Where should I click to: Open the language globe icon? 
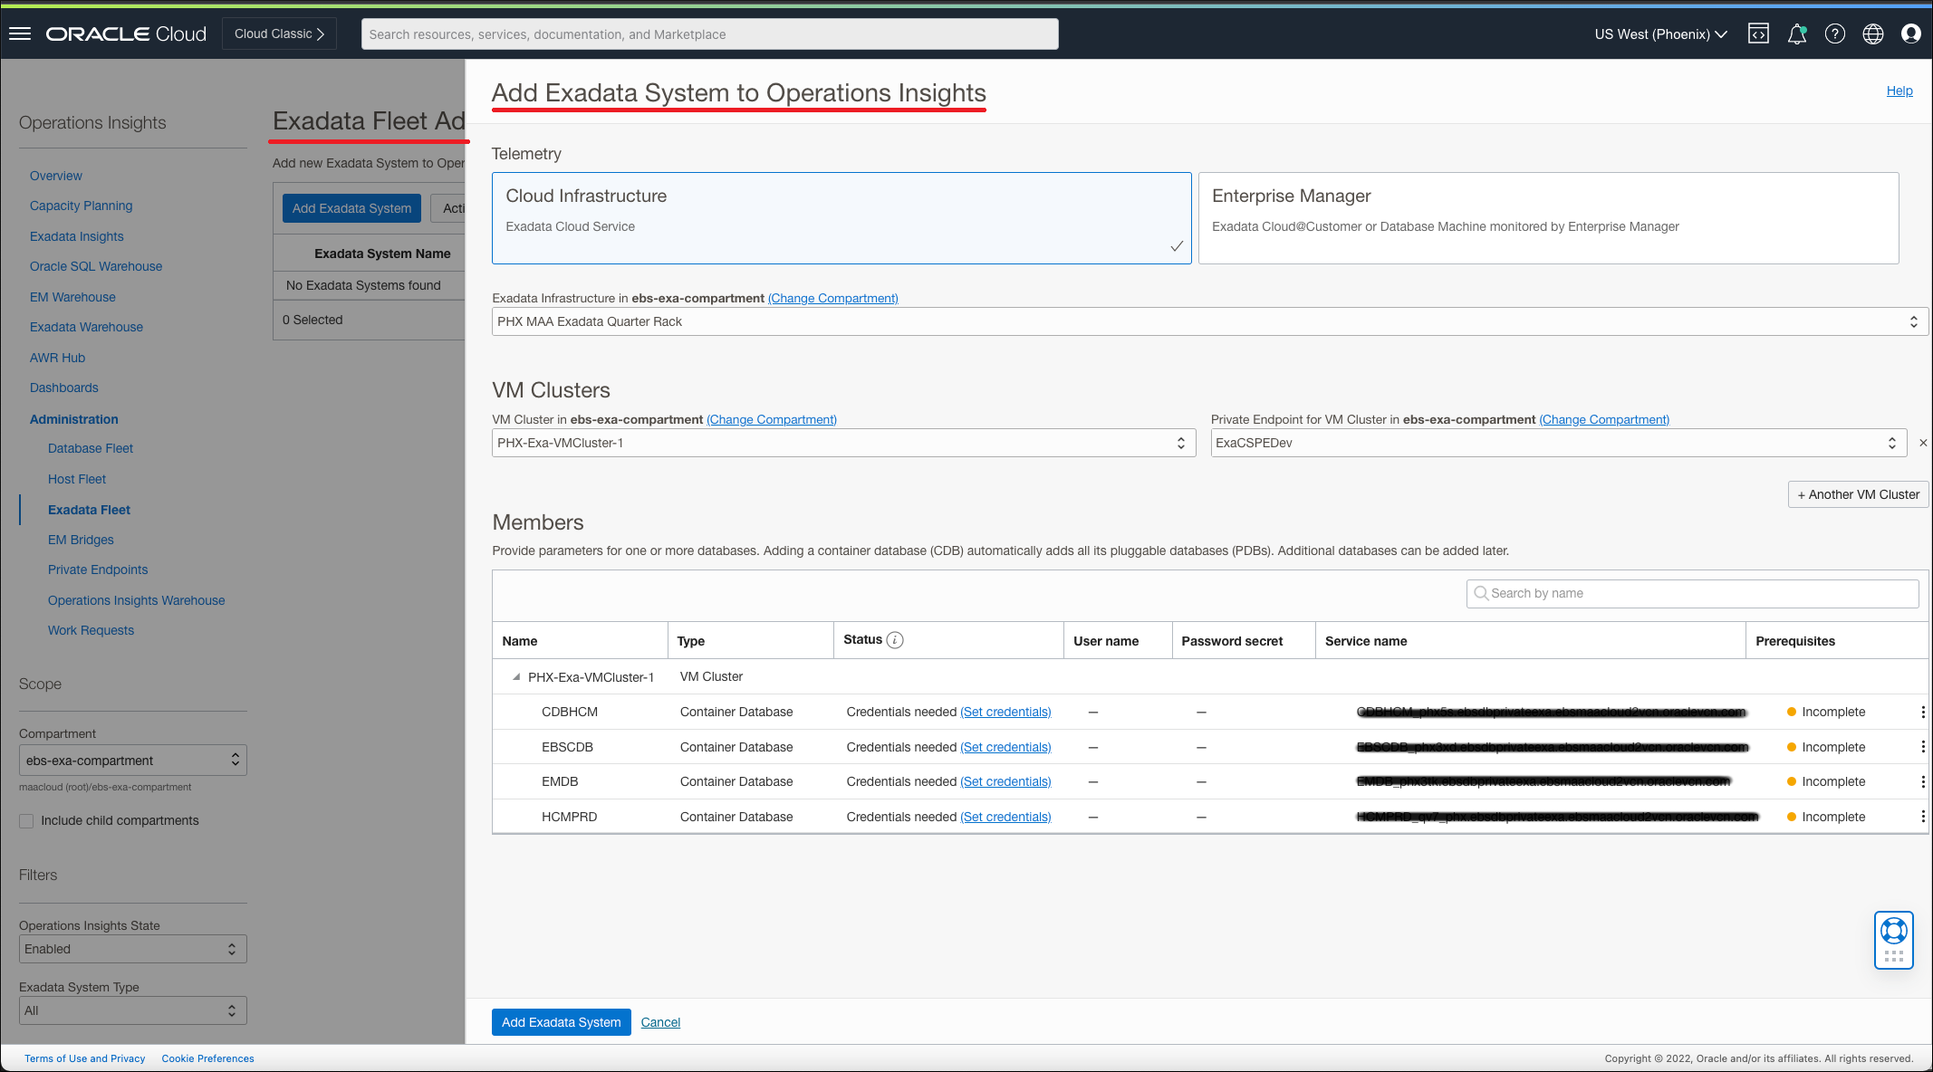coord(1873,33)
